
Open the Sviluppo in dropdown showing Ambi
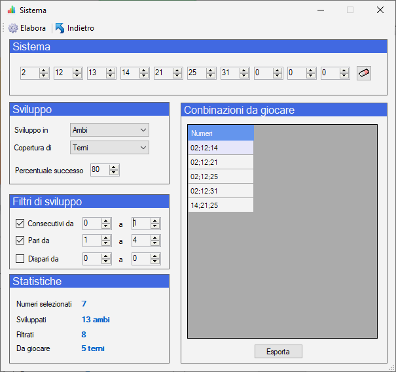(x=109, y=130)
